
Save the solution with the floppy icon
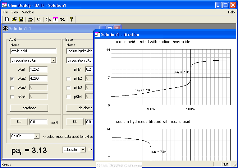(21, 19)
